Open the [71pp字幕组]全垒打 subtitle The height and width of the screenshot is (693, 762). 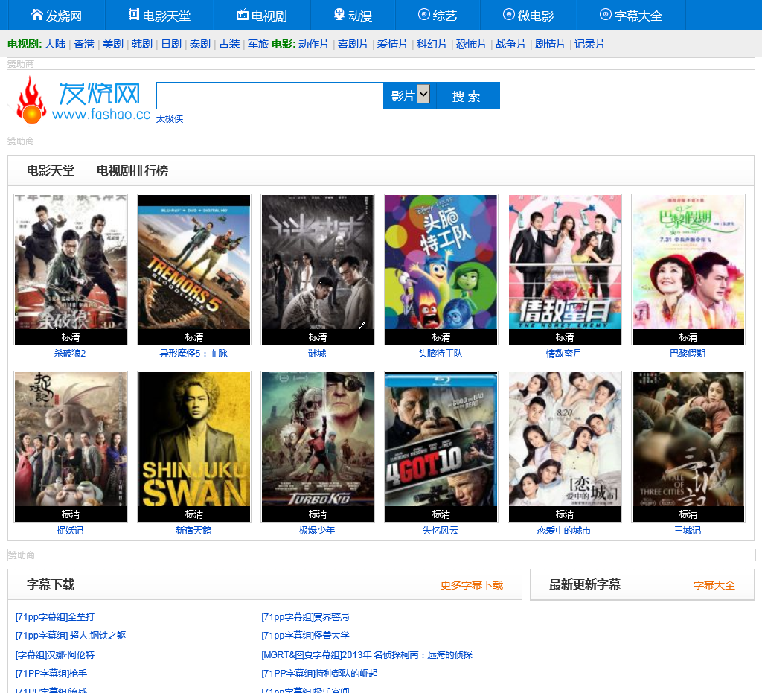point(55,616)
